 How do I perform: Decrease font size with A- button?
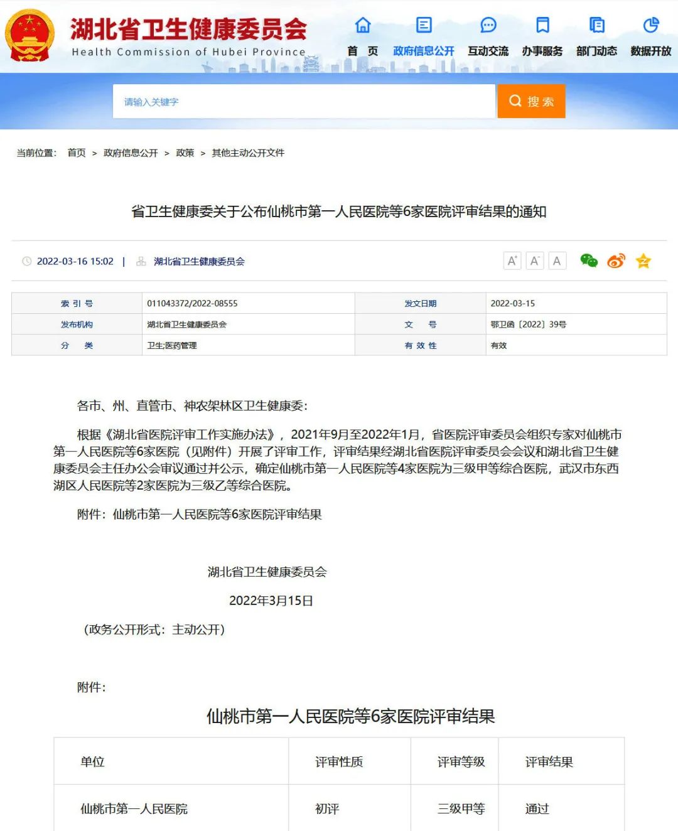535,260
